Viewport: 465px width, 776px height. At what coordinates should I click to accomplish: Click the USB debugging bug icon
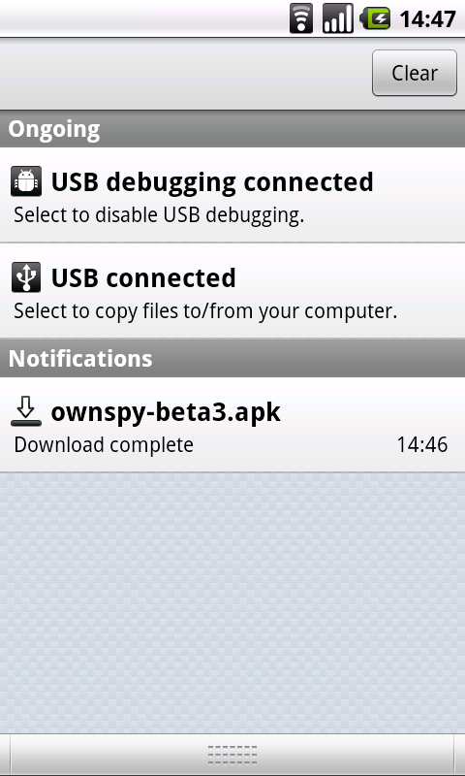pos(26,182)
